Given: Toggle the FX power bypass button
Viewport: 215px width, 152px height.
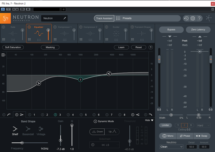Looking at the screenshot, I should point(3,9).
